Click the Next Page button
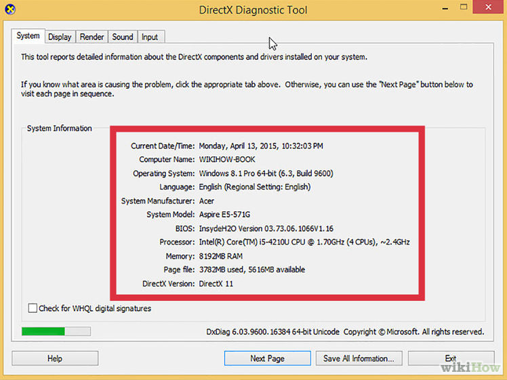 click(267, 358)
